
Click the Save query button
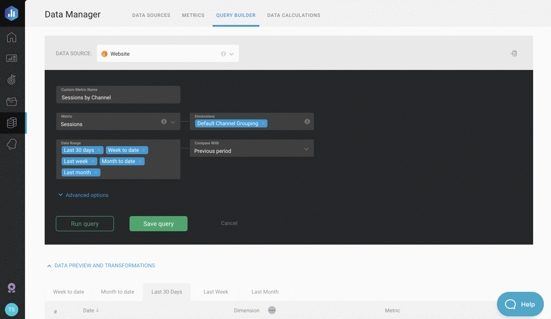click(x=159, y=224)
